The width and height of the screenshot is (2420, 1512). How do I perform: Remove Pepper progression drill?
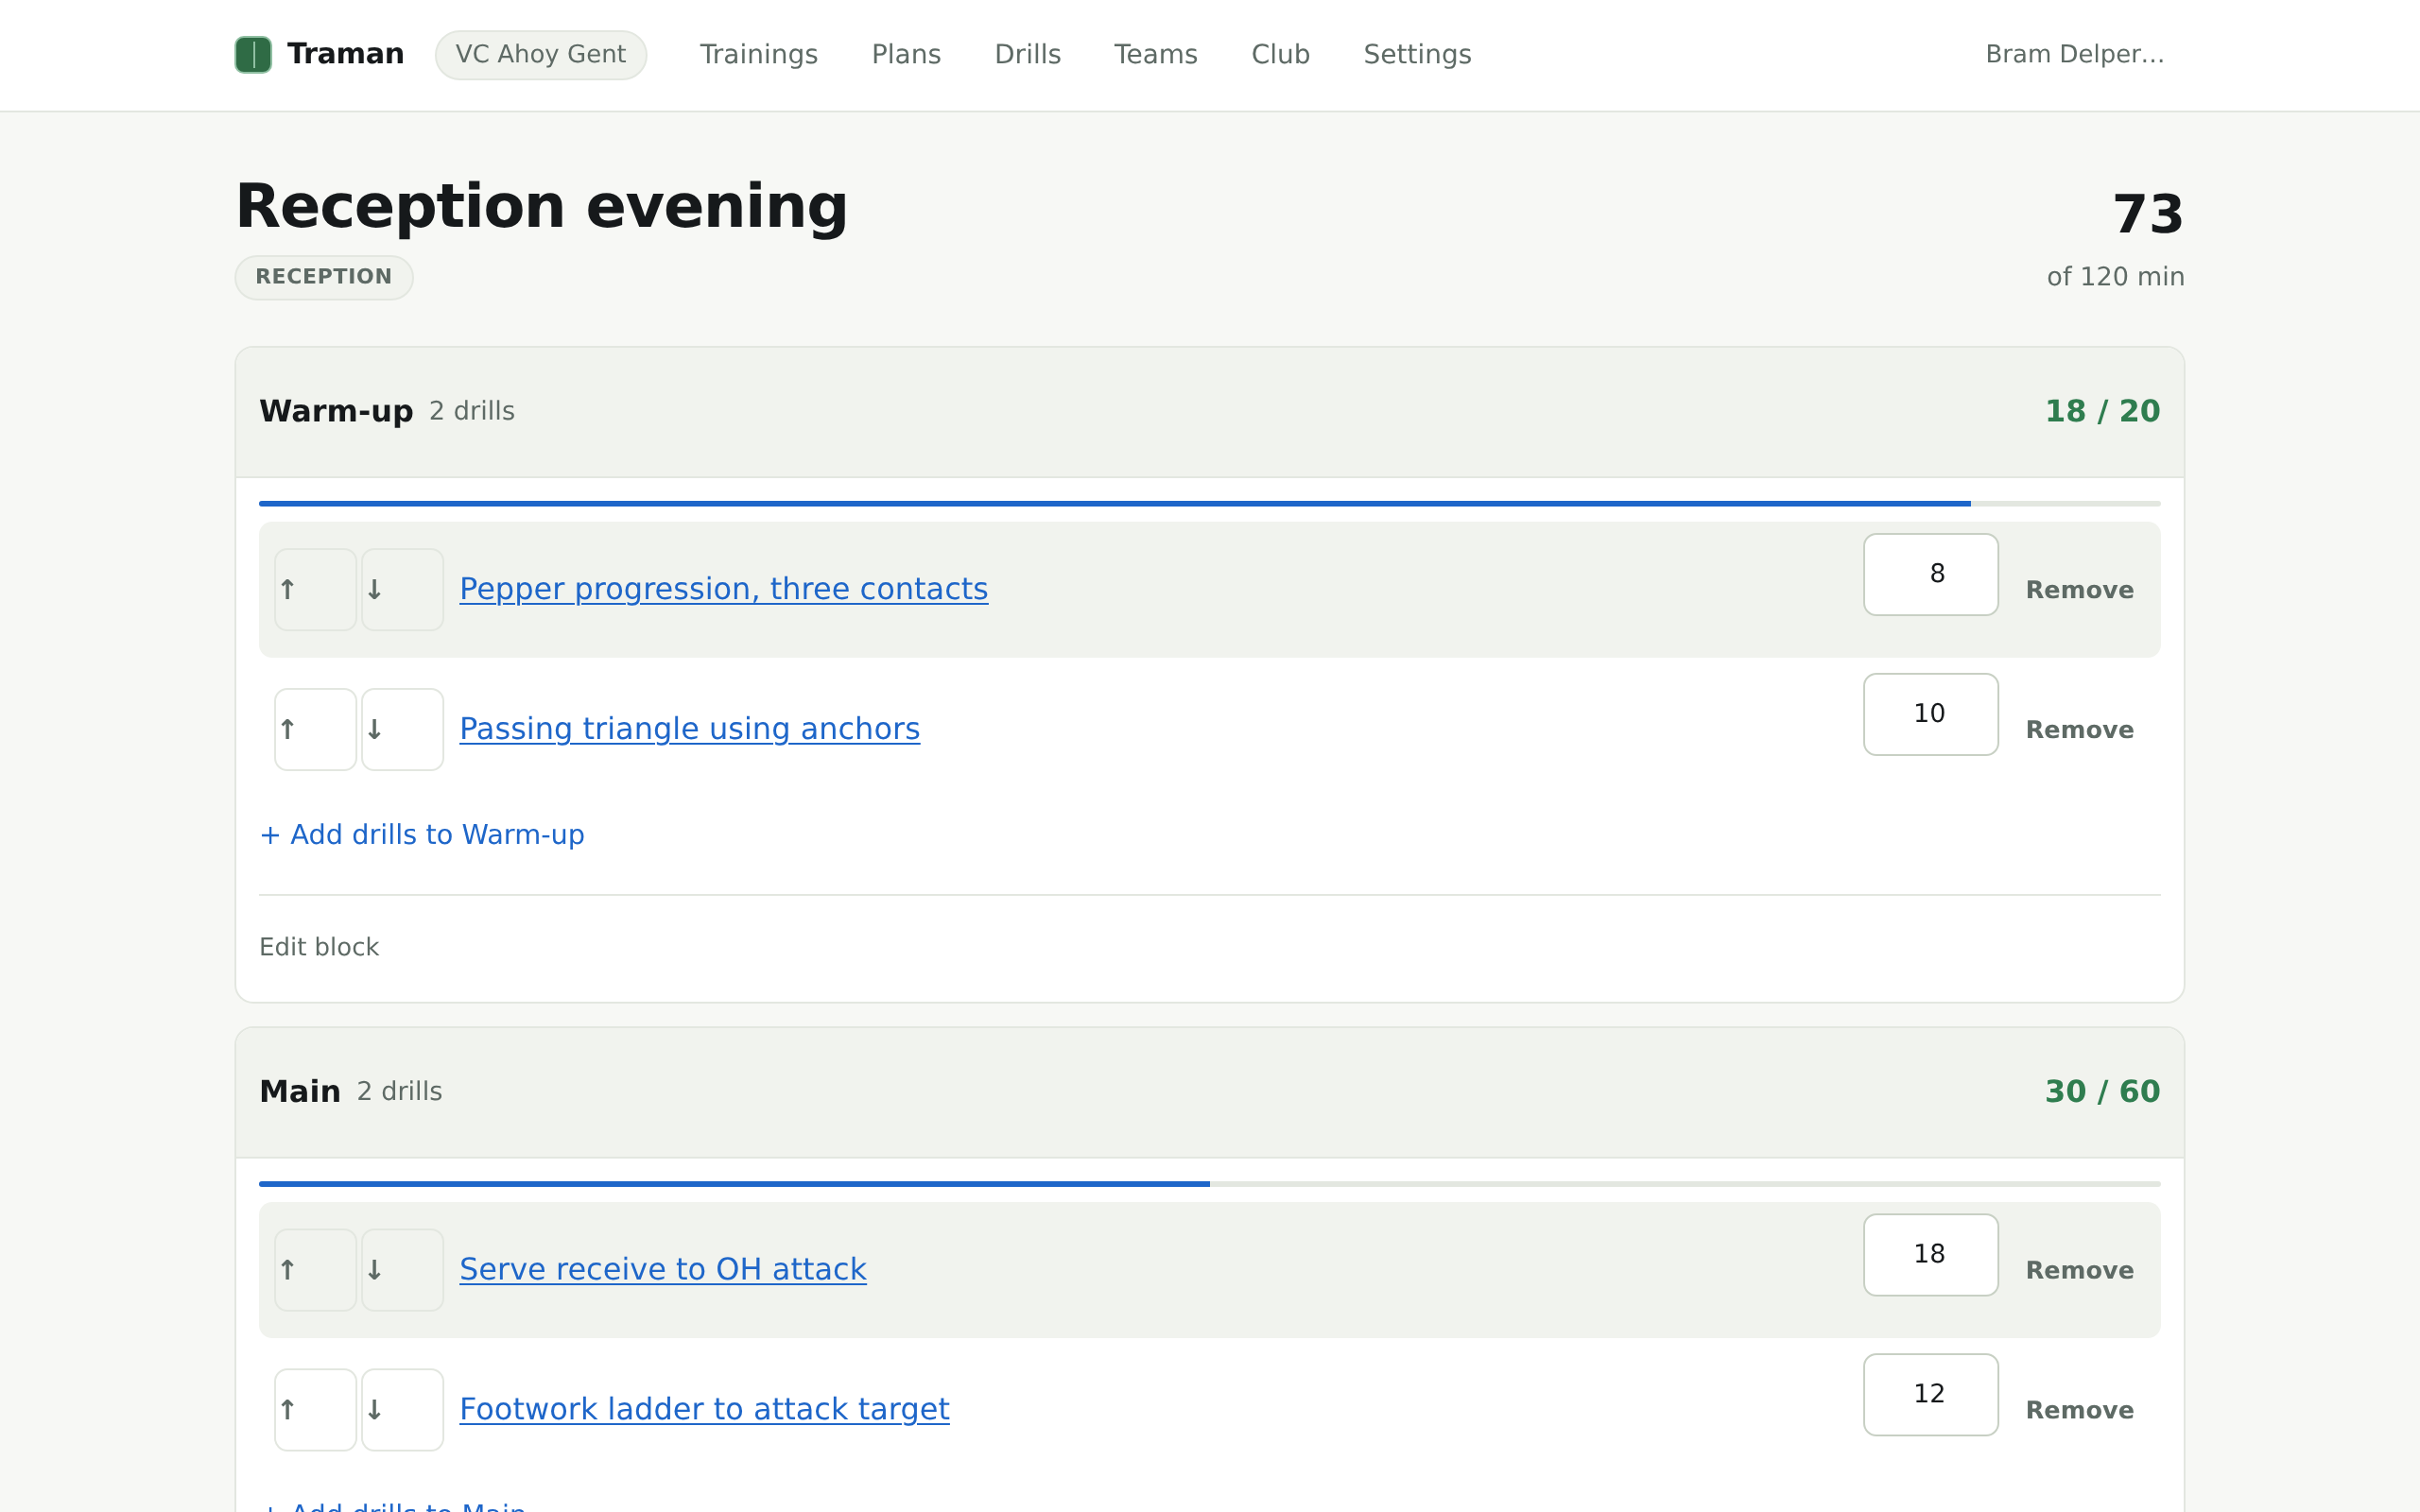click(x=2080, y=590)
